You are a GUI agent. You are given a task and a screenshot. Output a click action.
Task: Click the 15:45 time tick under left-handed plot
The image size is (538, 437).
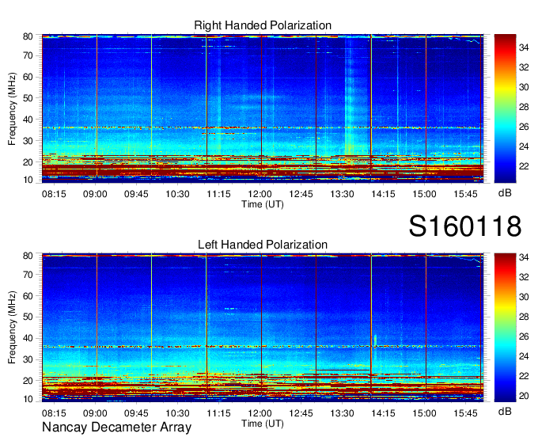click(465, 413)
